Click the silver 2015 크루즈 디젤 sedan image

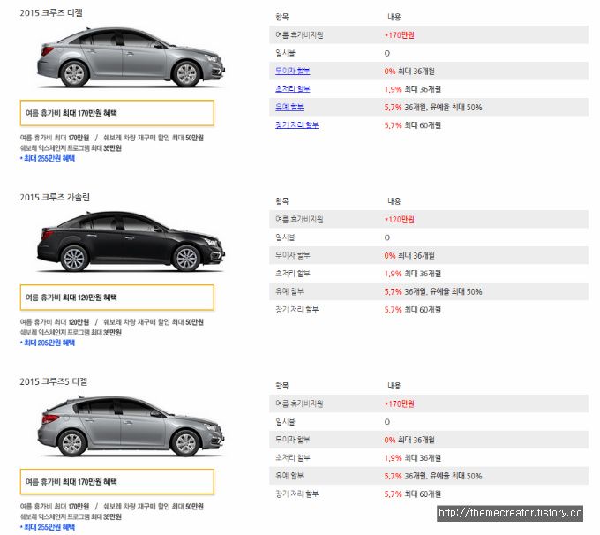131,57
